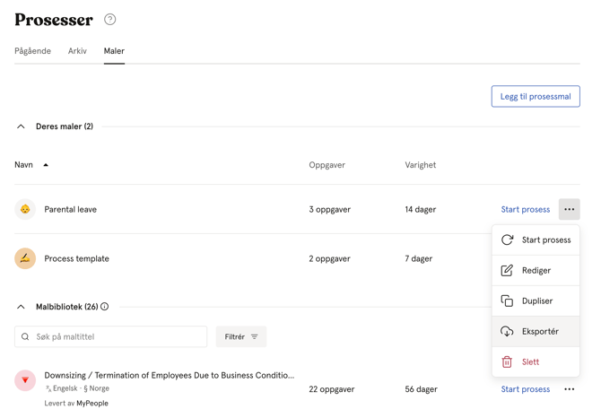The image size is (601, 418).
Task: Click the 3 oppgaver cell
Action: (x=329, y=209)
